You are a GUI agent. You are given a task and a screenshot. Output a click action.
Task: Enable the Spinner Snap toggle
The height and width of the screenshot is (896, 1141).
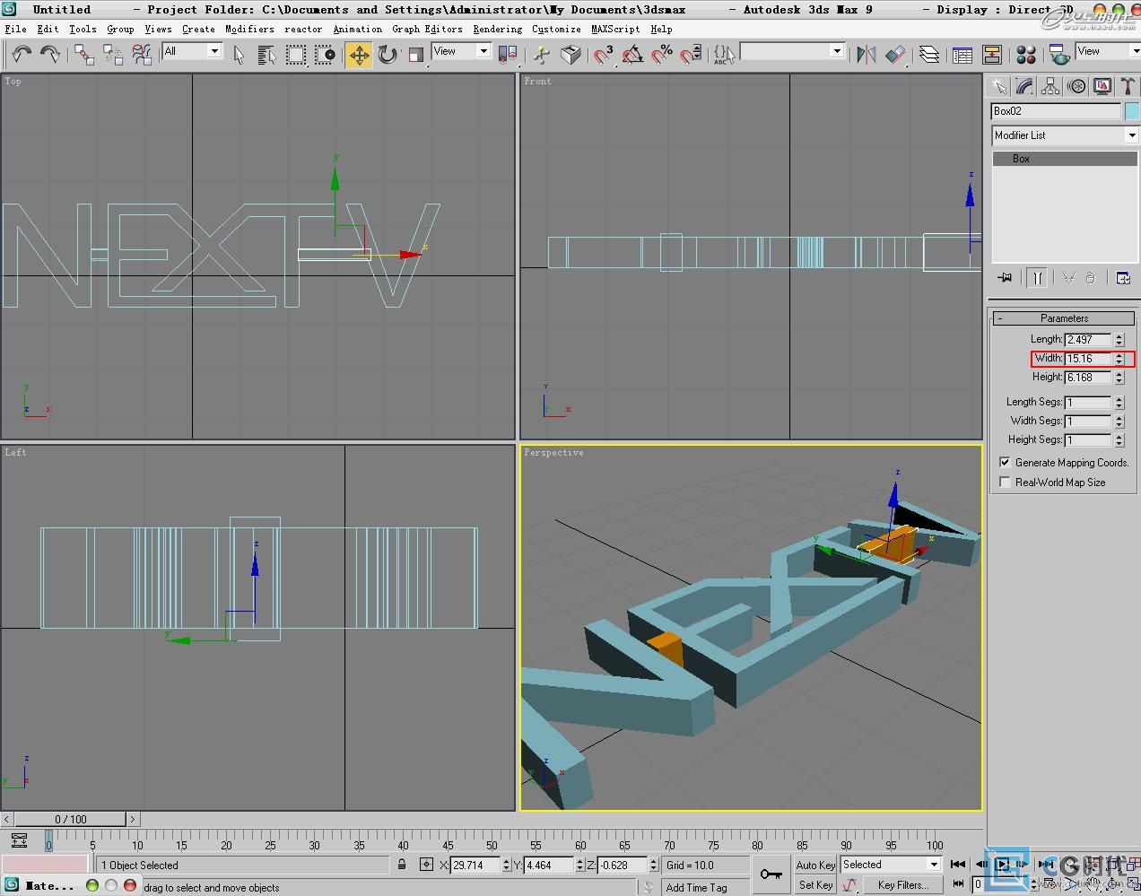coord(691,55)
